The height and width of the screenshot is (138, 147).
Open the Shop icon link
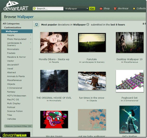(101, 9)
